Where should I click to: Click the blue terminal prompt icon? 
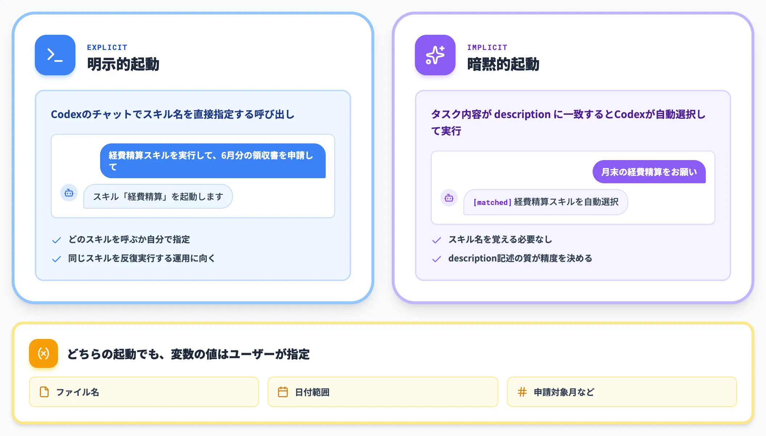(55, 55)
